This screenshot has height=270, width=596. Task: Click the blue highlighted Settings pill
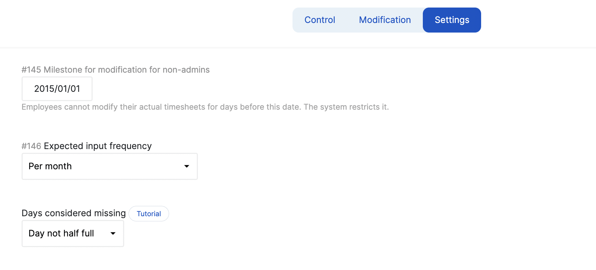452,20
